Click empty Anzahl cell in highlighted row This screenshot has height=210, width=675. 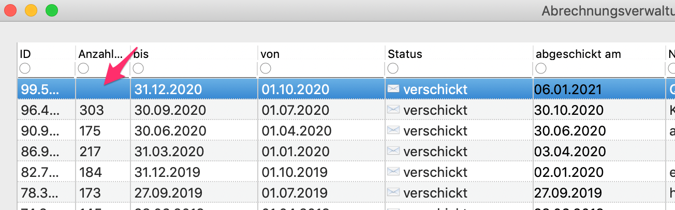pyautogui.click(x=102, y=89)
